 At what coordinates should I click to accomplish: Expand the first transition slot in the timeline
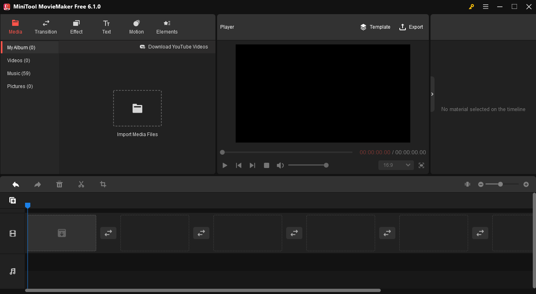[x=108, y=233]
